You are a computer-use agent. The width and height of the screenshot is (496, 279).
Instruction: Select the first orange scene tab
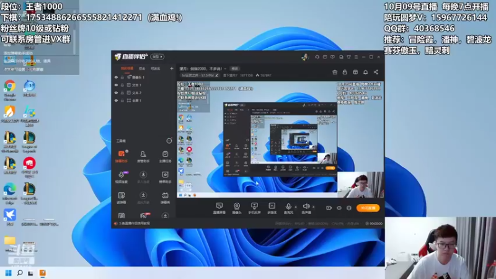pyautogui.click(x=127, y=69)
